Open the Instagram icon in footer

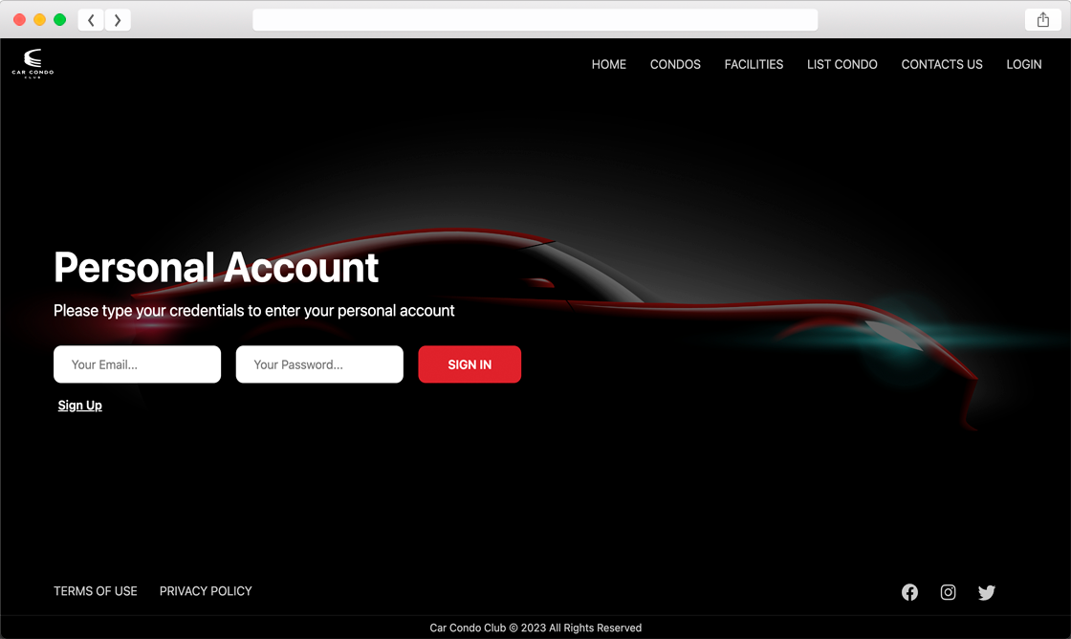948,592
